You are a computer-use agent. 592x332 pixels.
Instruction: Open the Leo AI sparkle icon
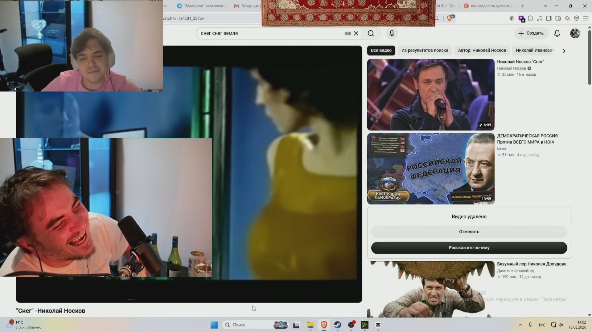click(567, 18)
